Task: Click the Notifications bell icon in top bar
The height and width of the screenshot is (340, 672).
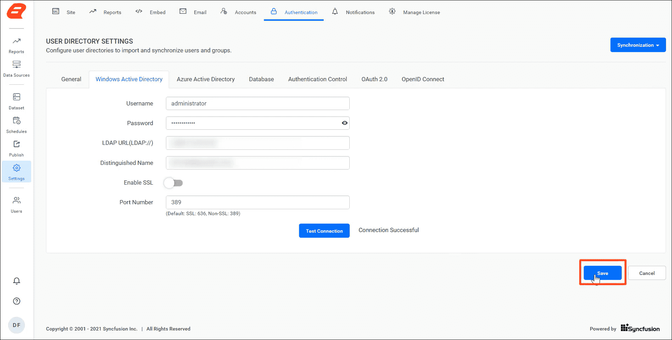Action: pyautogui.click(x=335, y=11)
